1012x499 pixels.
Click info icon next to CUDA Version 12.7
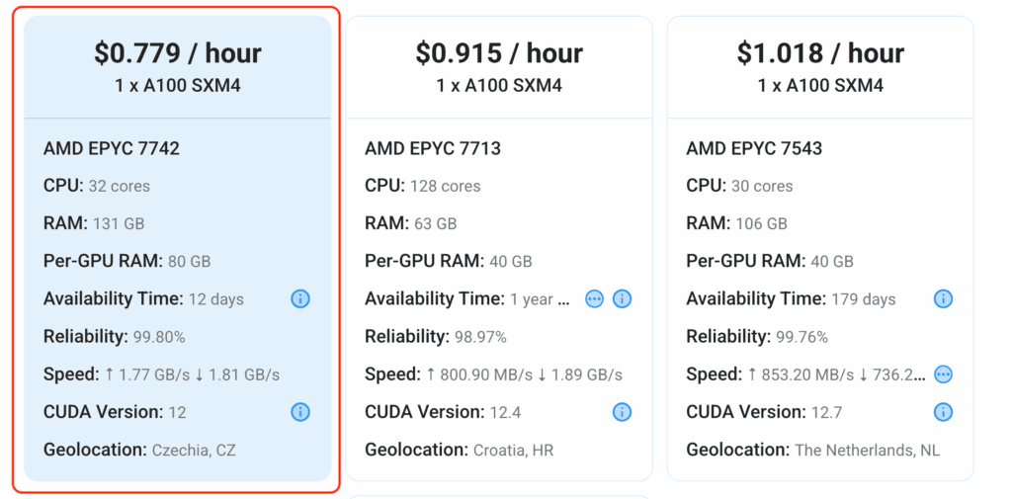(x=943, y=412)
